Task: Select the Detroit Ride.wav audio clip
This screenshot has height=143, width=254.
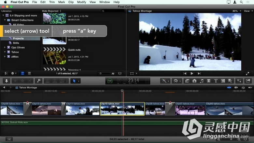Action: coord(127,123)
